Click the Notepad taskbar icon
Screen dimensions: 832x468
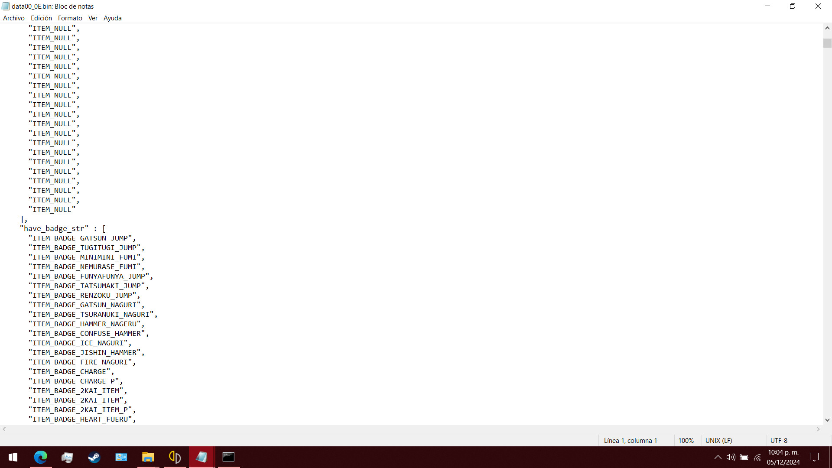coord(201,457)
